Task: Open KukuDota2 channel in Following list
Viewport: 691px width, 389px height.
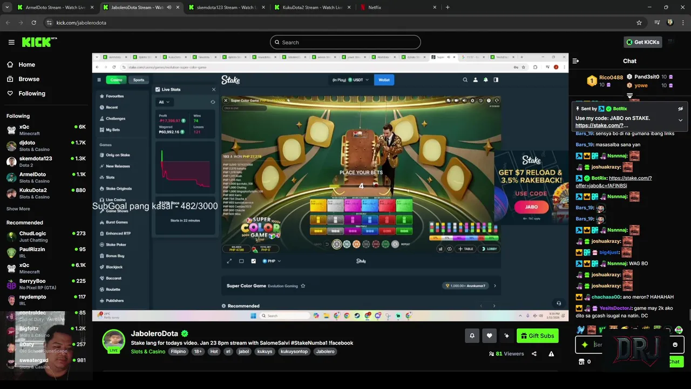Action: pyautogui.click(x=46, y=193)
